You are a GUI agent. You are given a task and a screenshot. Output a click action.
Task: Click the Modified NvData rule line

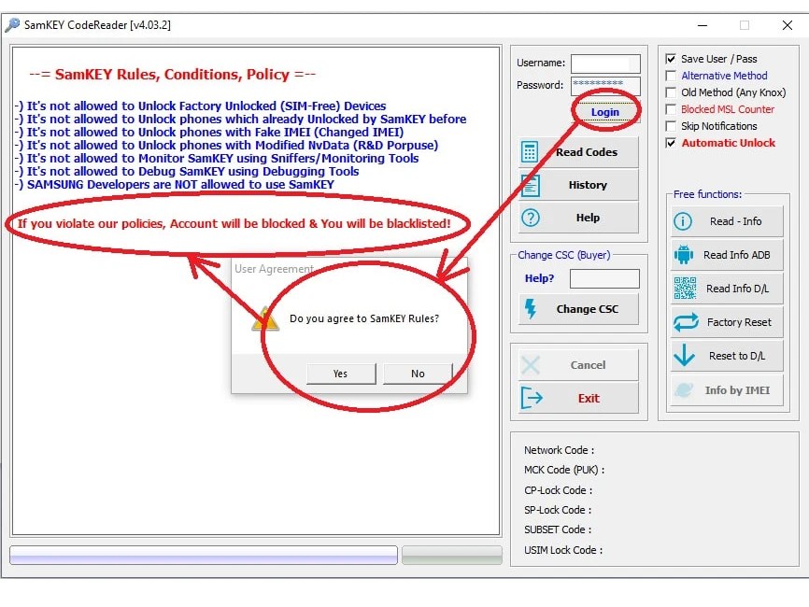pyautogui.click(x=226, y=146)
